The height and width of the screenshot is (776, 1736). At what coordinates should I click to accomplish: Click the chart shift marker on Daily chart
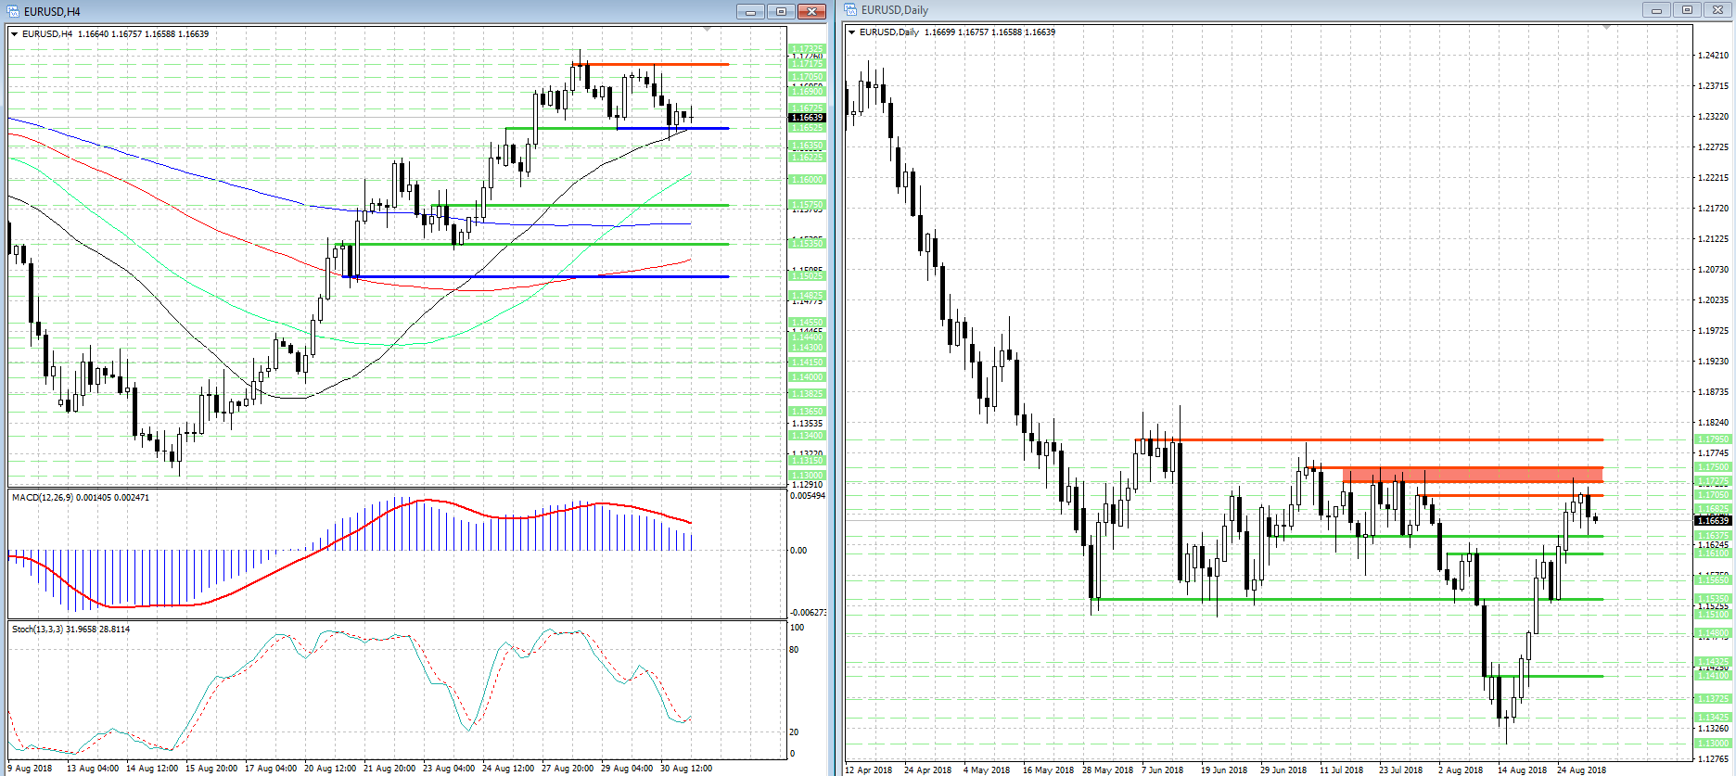point(1607,28)
